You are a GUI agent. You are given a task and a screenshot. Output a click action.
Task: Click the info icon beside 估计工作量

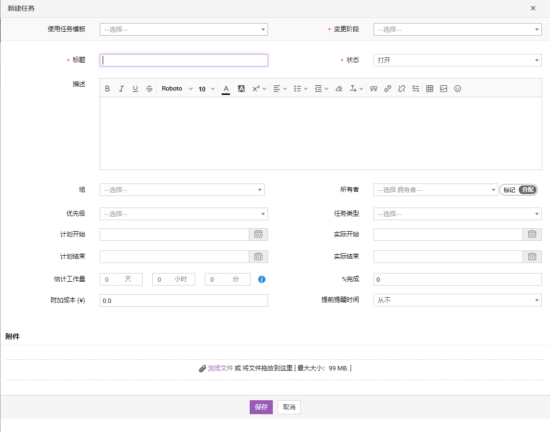pyautogui.click(x=262, y=279)
